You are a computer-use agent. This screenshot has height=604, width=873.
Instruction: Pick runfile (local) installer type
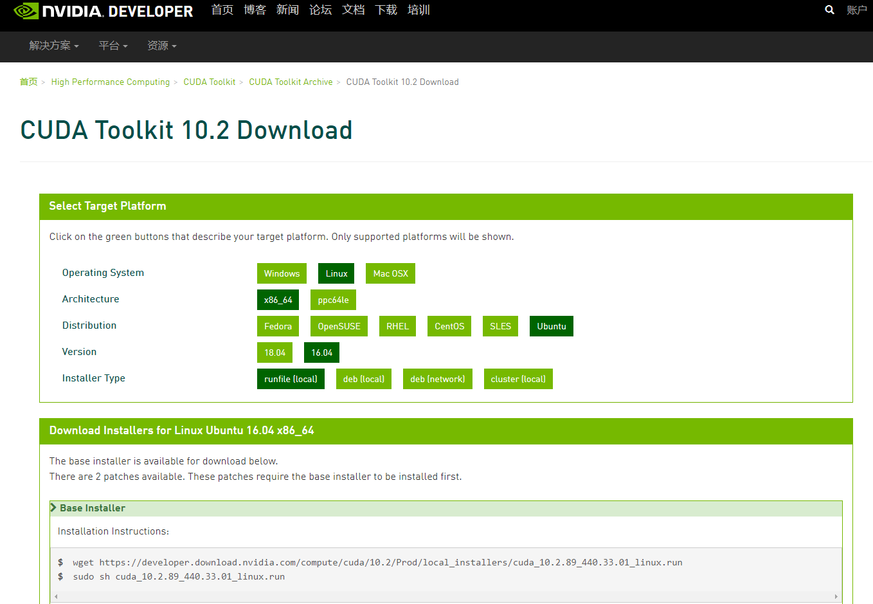(x=291, y=379)
